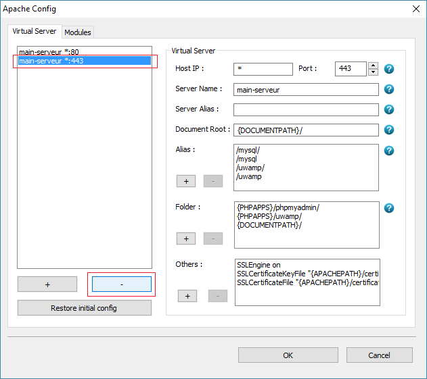Increase Port value with up arrow
The height and width of the screenshot is (379, 427).
[373, 66]
